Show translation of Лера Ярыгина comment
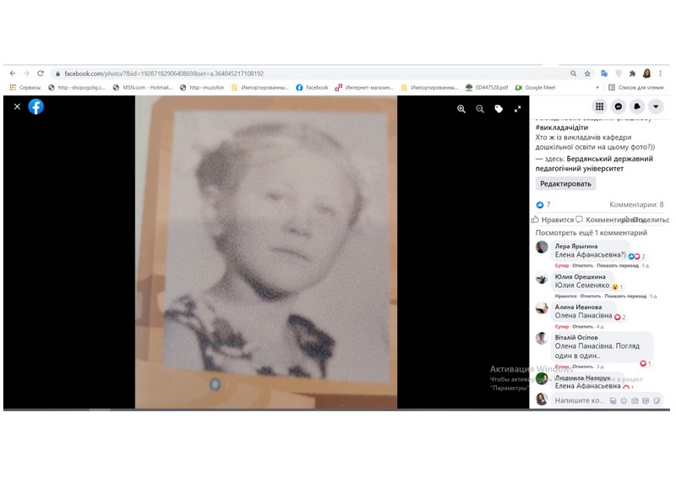This screenshot has width=676, height=478. (618, 265)
